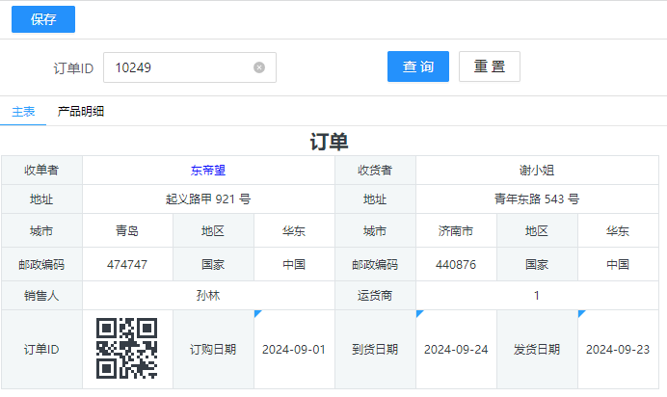Click the 保存 save button

tap(43, 19)
